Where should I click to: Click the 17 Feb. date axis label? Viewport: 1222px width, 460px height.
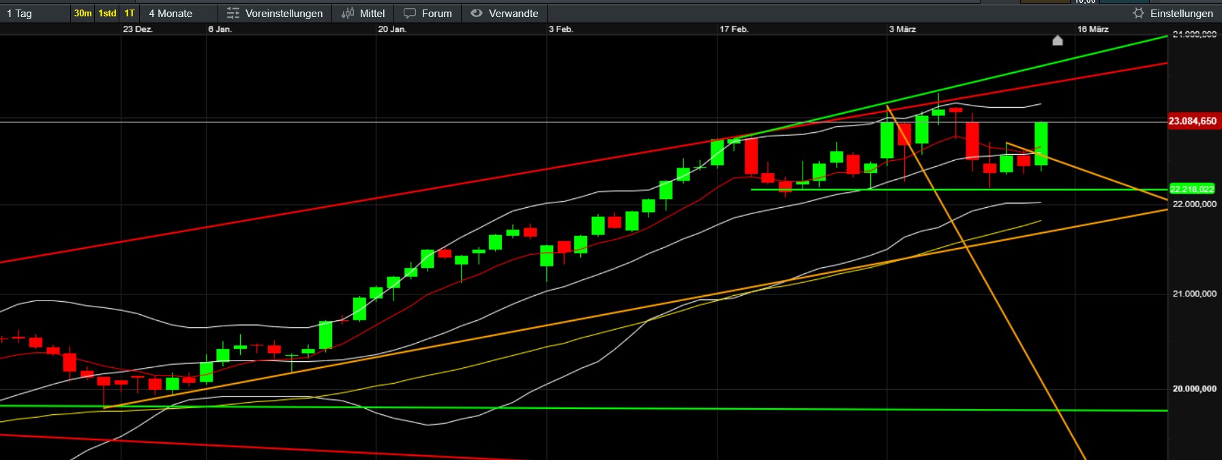[x=734, y=29]
